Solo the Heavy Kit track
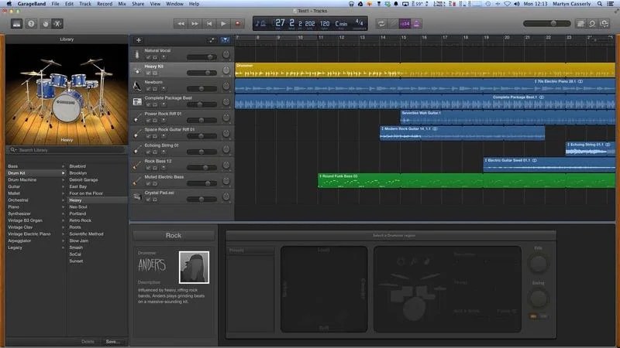This screenshot has width=620, height=348. tap(155, 73)
